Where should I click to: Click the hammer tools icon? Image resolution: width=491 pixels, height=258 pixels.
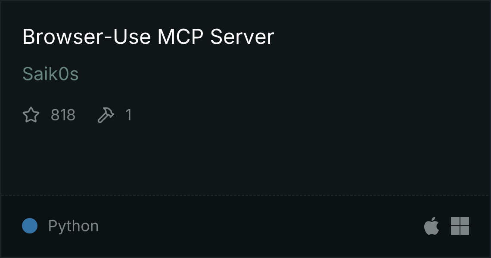106,115
